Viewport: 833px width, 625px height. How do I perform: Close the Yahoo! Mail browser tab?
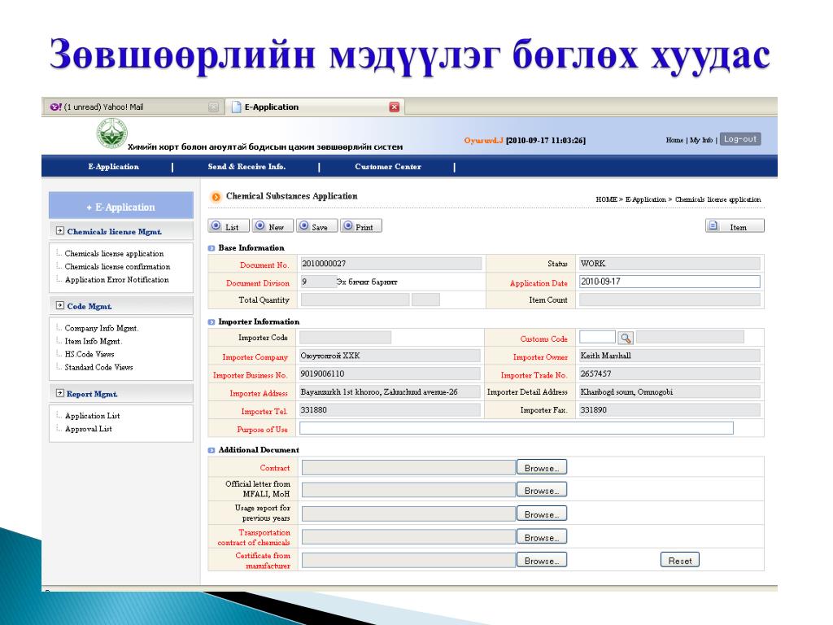coord(213,107)
